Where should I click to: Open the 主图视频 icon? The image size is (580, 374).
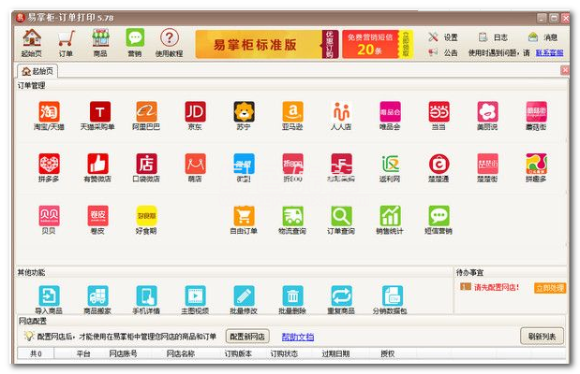click(x=195, y=295)
